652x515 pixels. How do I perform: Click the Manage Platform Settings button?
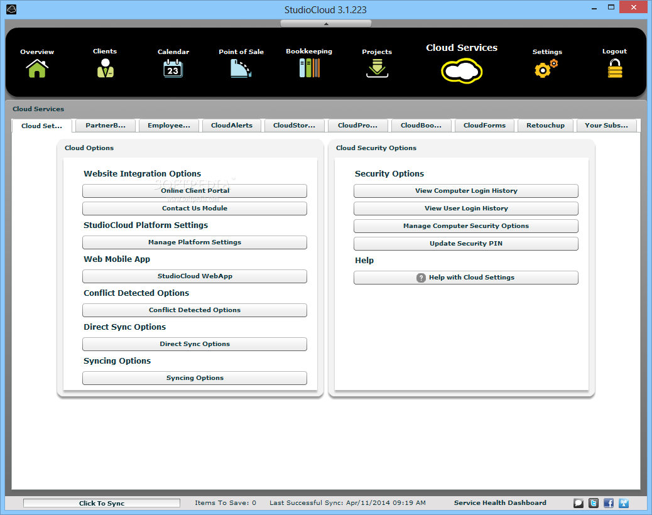click(195, 242)
